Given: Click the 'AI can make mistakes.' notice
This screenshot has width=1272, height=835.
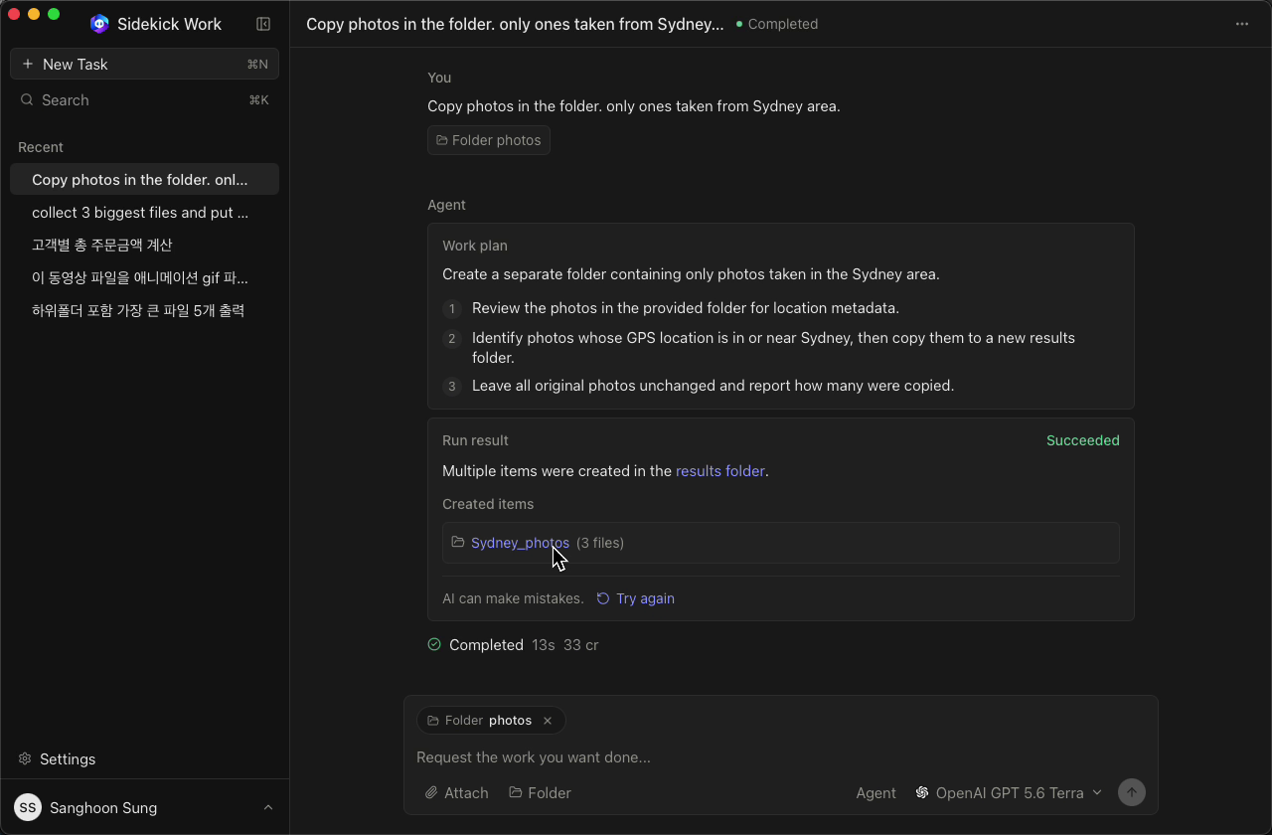Looking at the screenshot, I should pos(513,598).
